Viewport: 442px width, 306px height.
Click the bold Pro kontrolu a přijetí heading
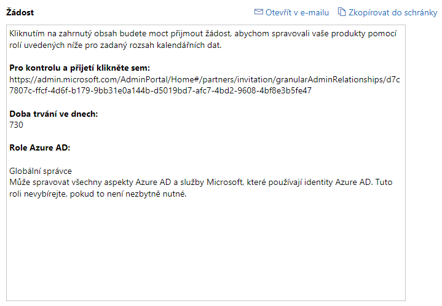tap(80, 68)
